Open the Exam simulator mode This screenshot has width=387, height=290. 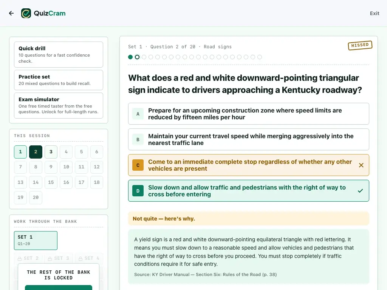(59, 106)
